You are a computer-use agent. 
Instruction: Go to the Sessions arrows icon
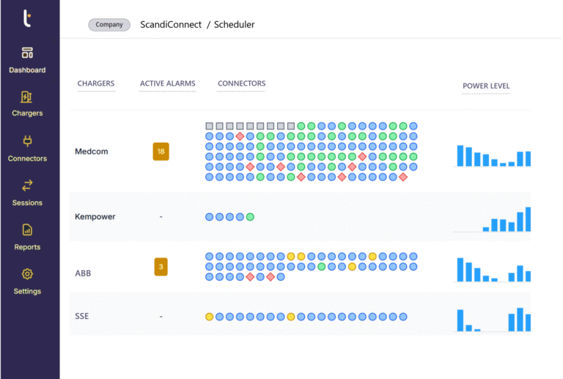27,186
